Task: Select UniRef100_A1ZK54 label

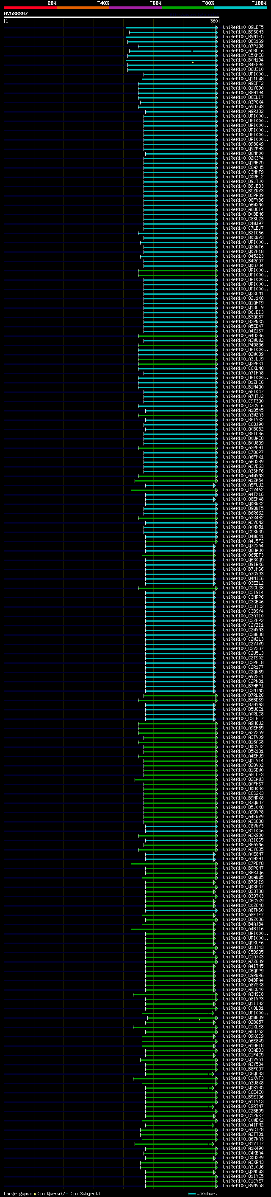Action: click(243, 480)
